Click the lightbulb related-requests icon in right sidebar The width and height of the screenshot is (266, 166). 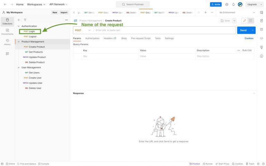pyautogui.click(x=261, y=47)
